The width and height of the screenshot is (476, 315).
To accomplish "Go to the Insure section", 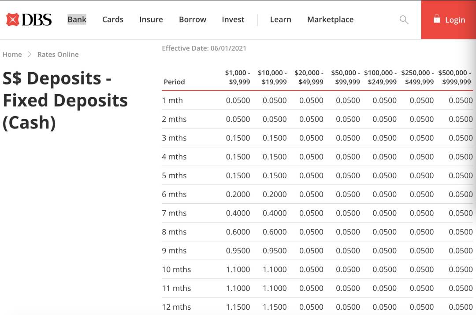I will click(x=151, y=19).
